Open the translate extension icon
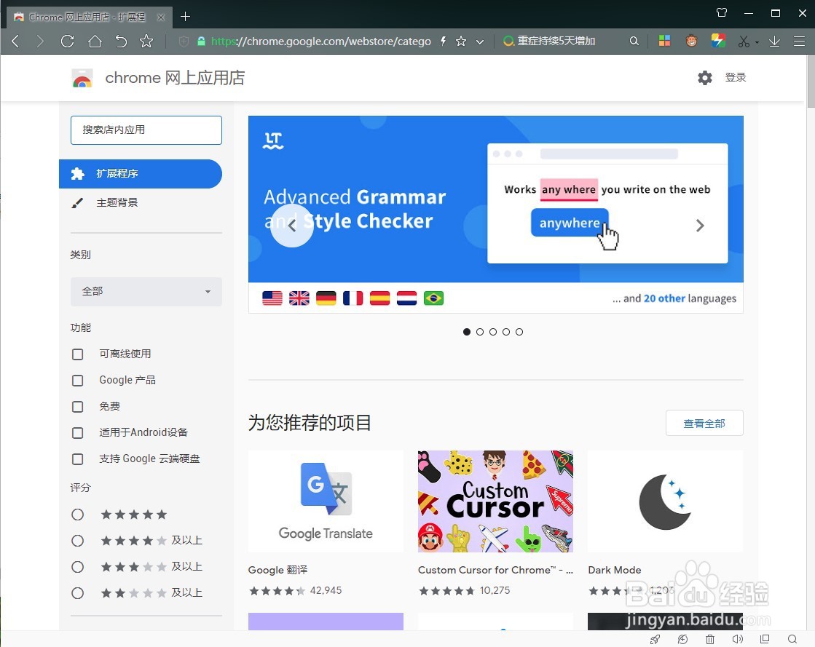The height and width of the screenshot is (647, 815). [718, 41]
